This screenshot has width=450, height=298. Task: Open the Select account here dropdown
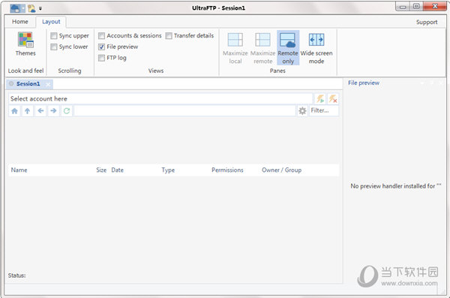pyautogui.click(x=160, y=99)
